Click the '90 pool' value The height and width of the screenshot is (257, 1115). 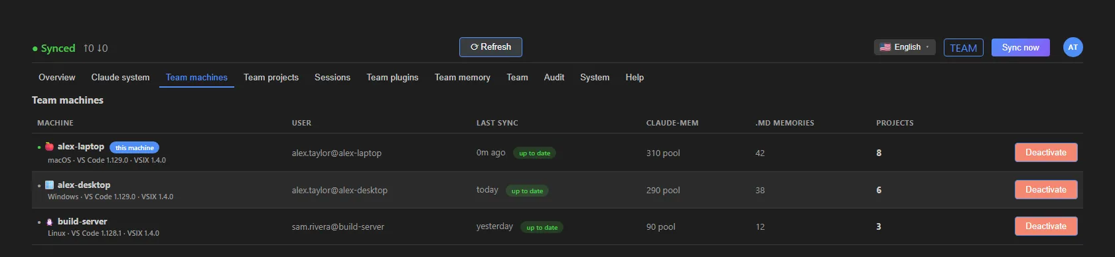point(661,226)
